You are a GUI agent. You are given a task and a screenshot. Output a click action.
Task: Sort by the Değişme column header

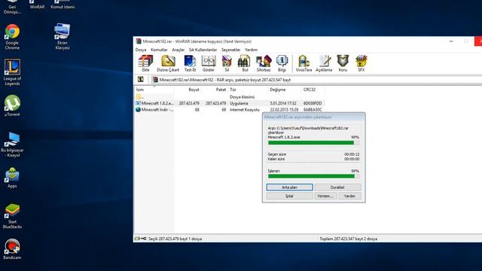[x=285, y=90]
